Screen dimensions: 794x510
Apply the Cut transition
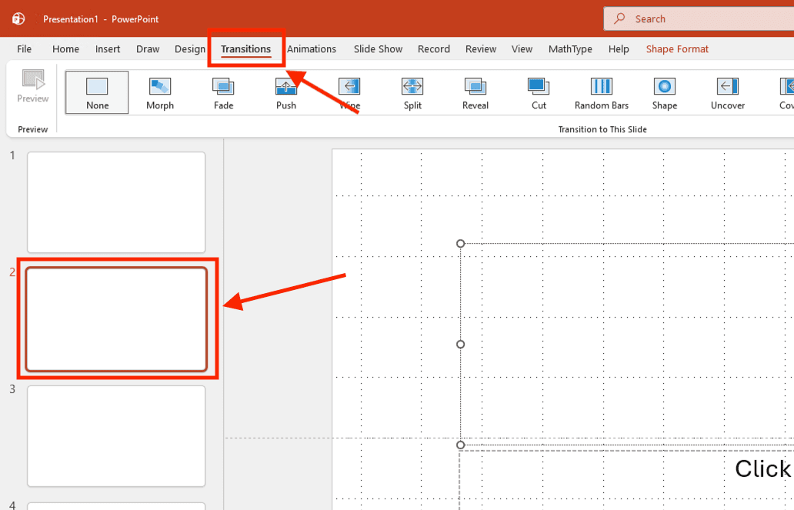(x=539, y=94)
